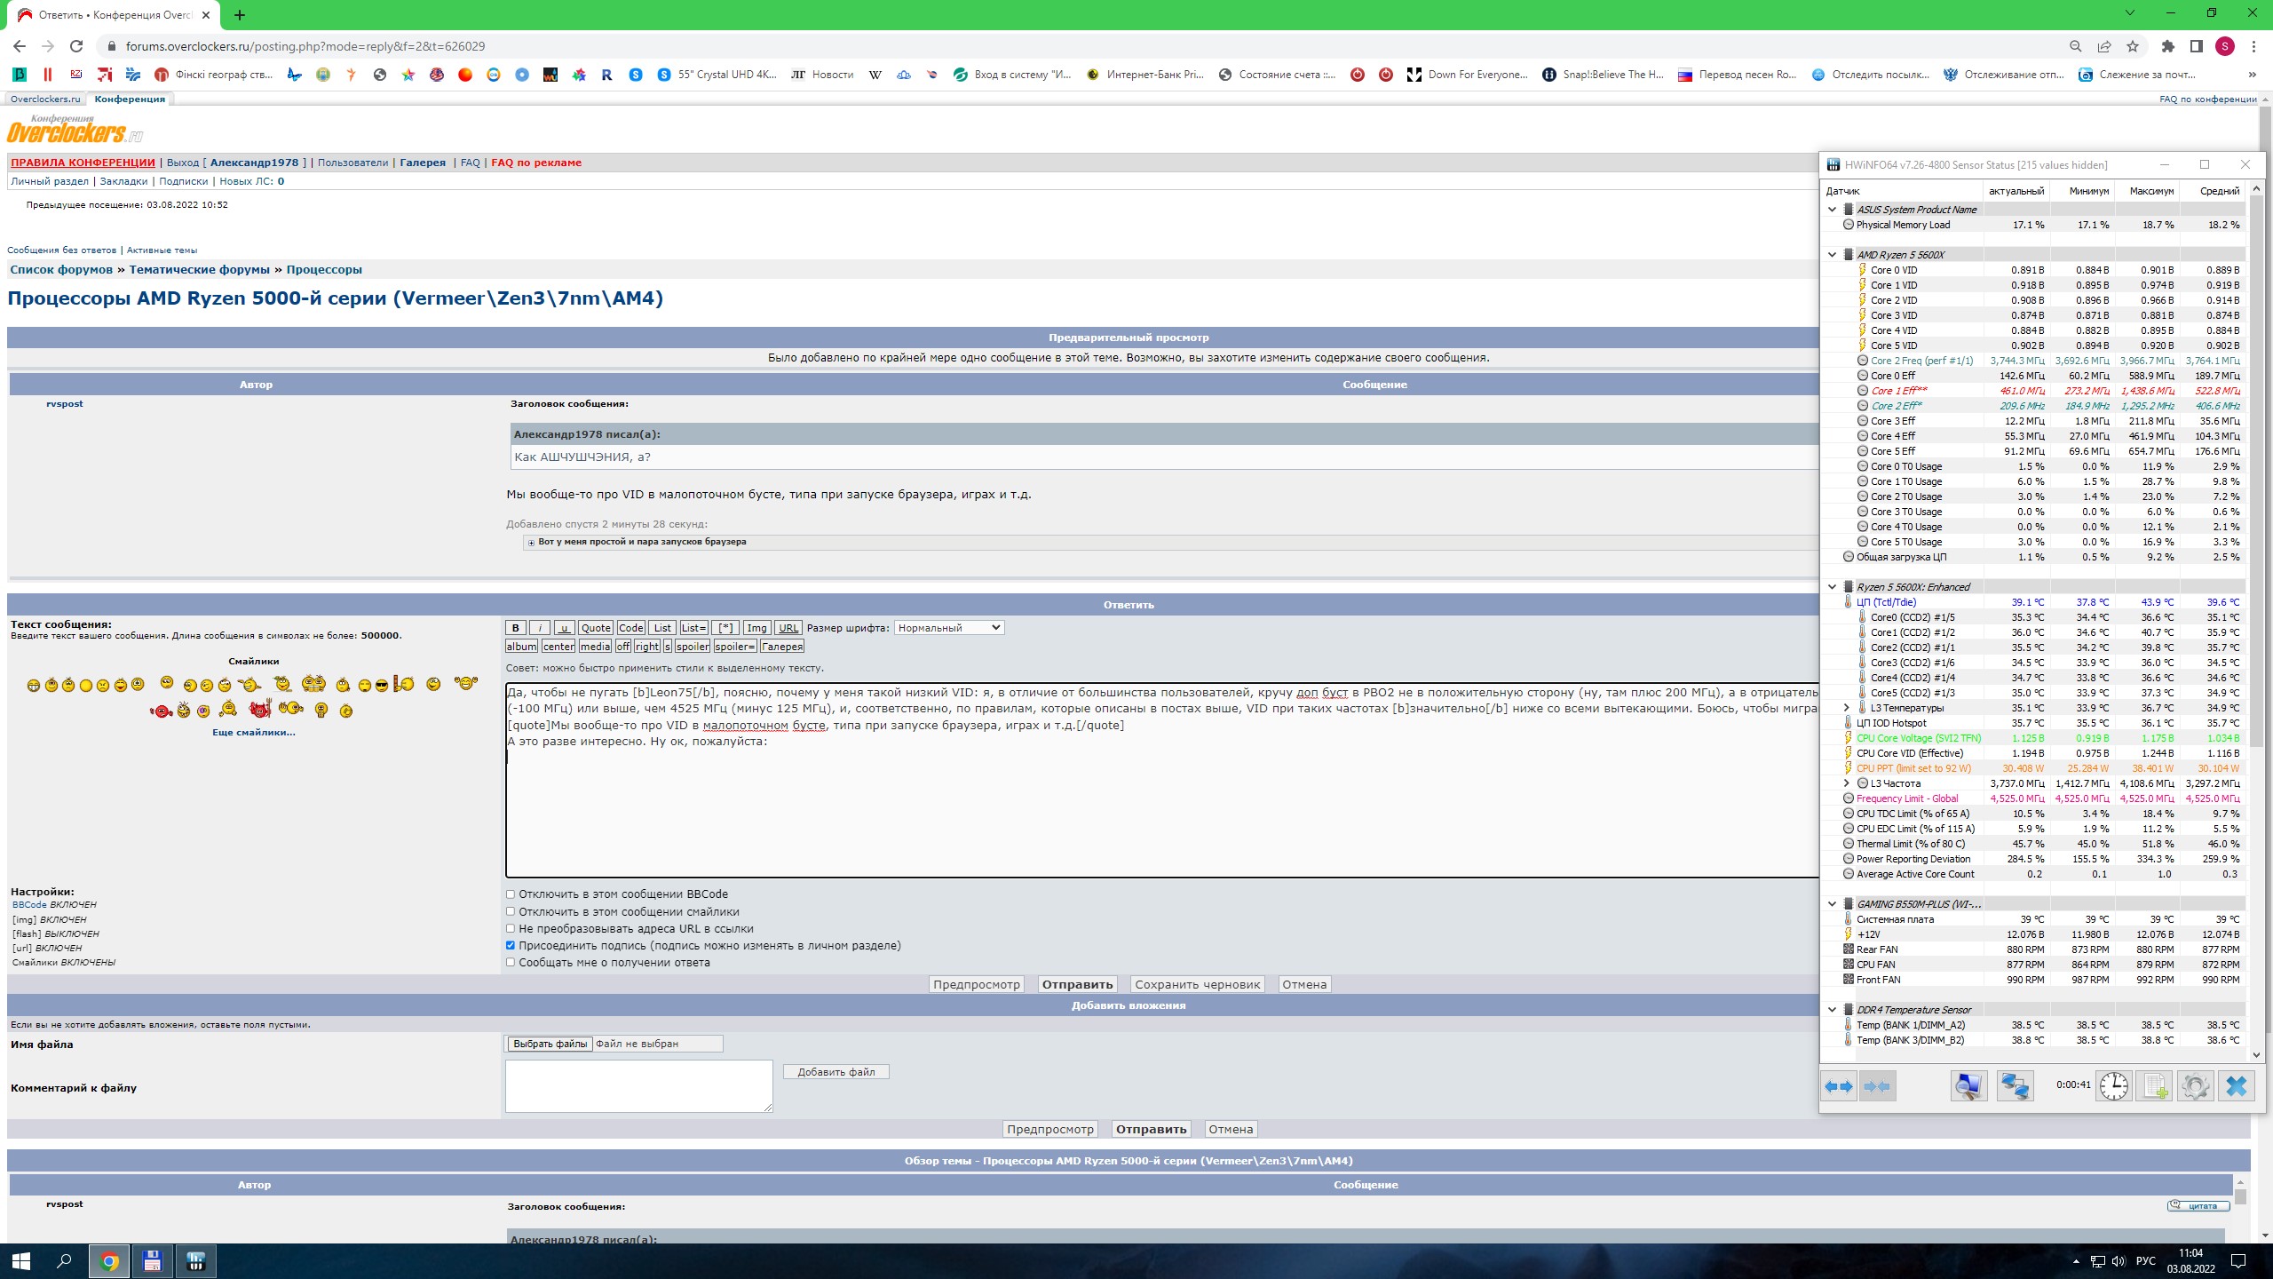Reset sensor min/max with the clock icon
2273x1279 pixels.
[2113, 1086]
